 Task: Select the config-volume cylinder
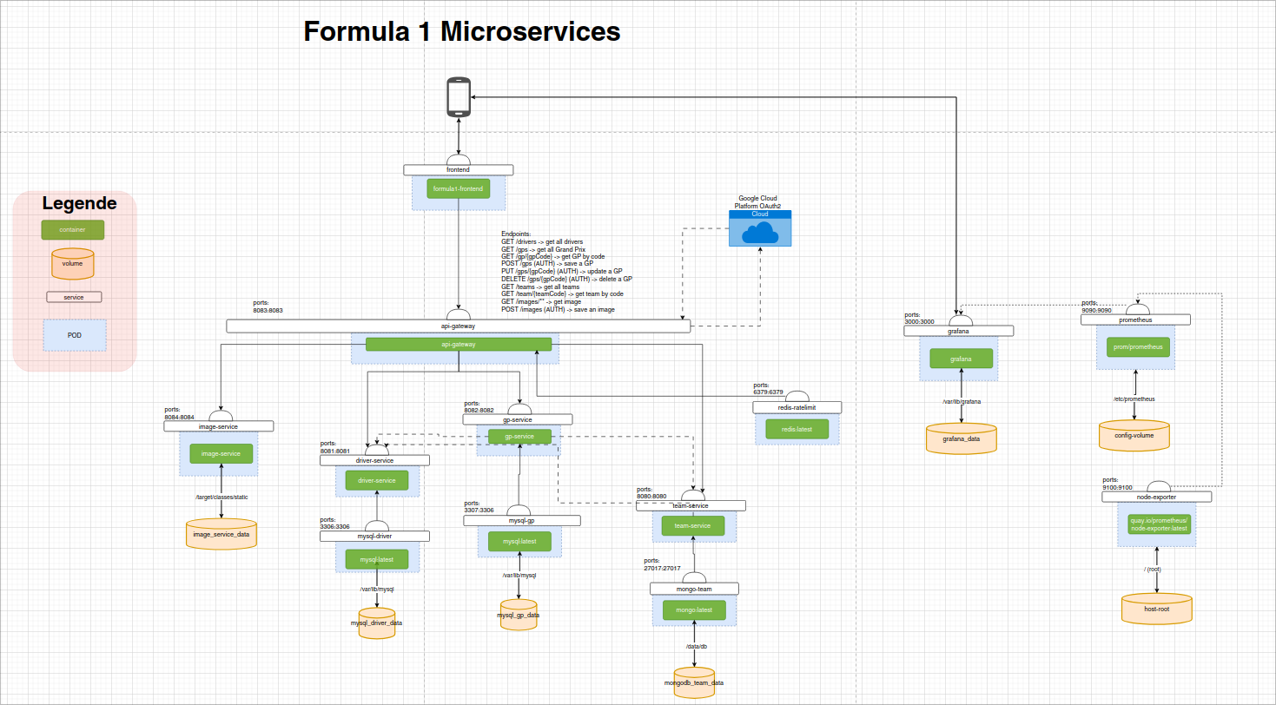point(1134,434)
